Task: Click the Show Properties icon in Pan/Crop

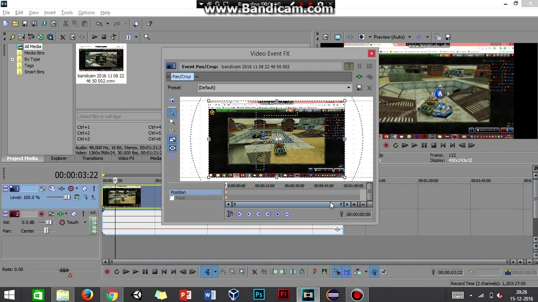Action: 172,101
